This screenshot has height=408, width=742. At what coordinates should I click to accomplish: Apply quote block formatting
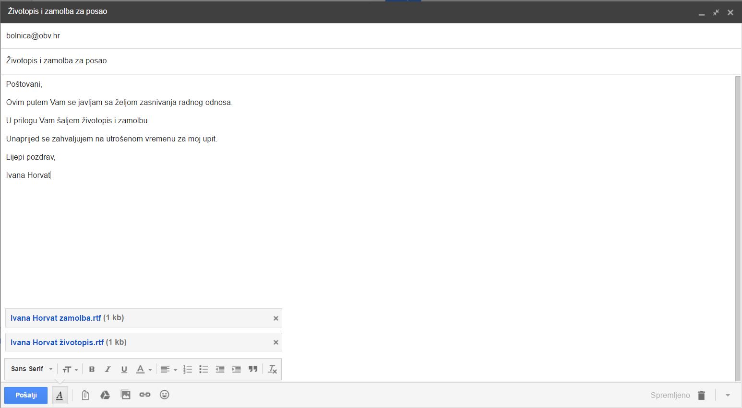pyautogui.click(x=253, y=369)
